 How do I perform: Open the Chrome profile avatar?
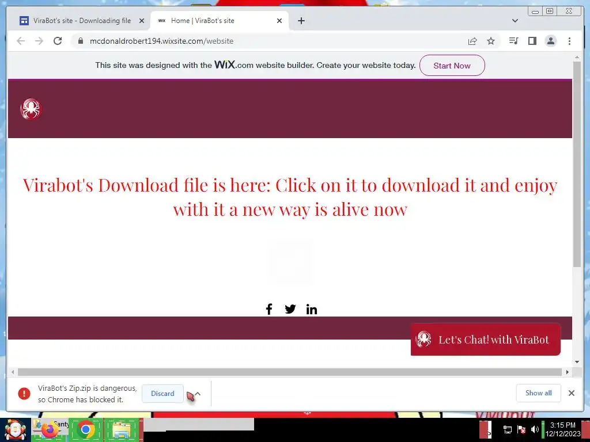[550, 41]
